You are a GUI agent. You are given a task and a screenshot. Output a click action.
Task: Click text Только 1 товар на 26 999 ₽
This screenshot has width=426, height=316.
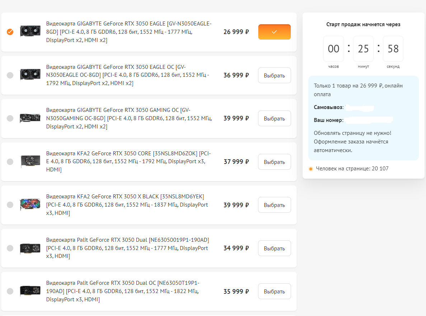point(348,86)
